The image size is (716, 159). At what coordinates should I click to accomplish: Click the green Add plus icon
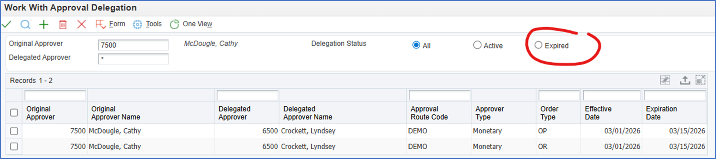(44, 24)
